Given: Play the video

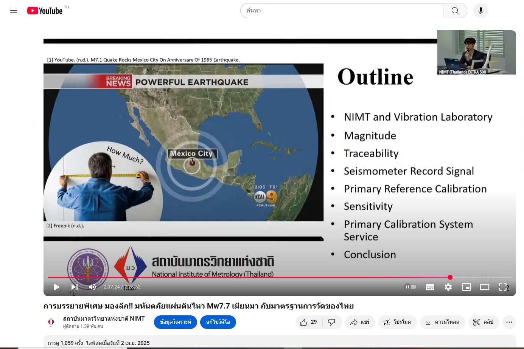Looking at the screenshot, I should pyautogui.click(x=57, y=287).
